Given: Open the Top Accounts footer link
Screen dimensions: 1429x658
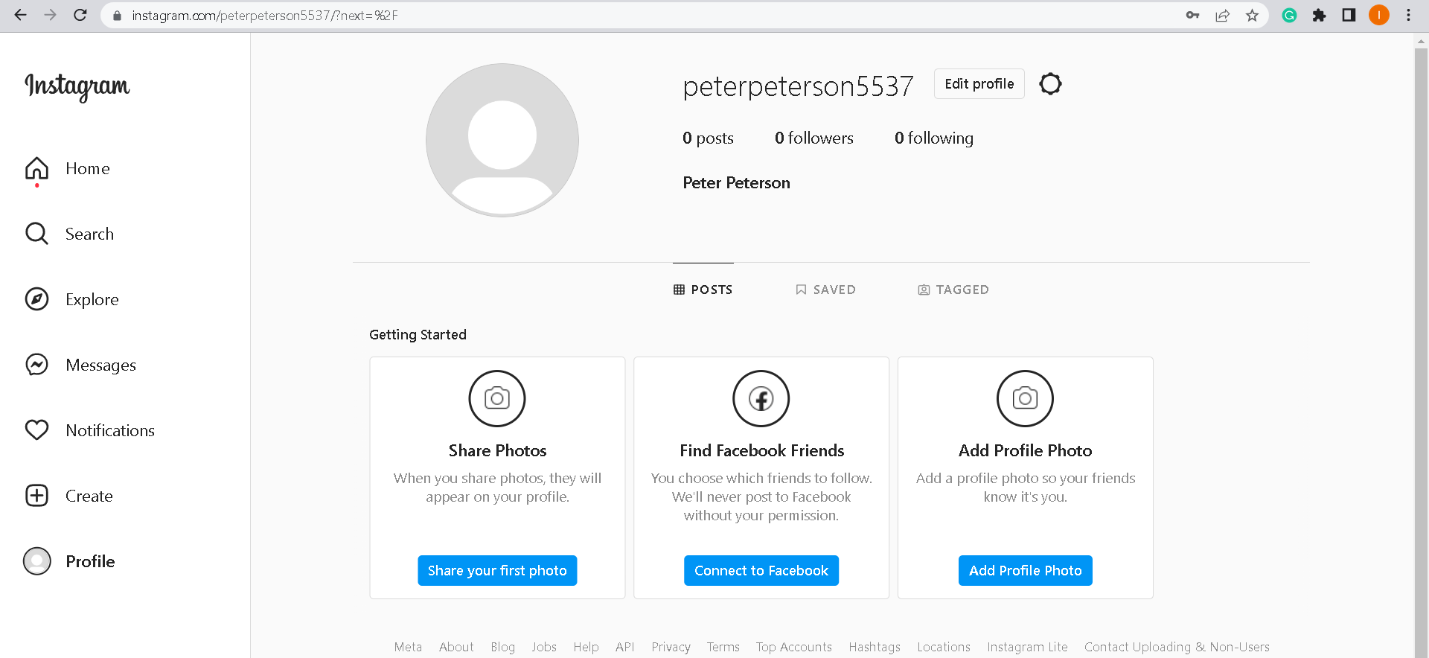Looking at the screenshot, I should tap(794, 648).
